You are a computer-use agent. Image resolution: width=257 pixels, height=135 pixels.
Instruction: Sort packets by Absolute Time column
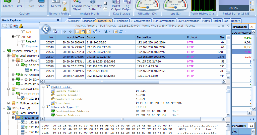[70, 37]
